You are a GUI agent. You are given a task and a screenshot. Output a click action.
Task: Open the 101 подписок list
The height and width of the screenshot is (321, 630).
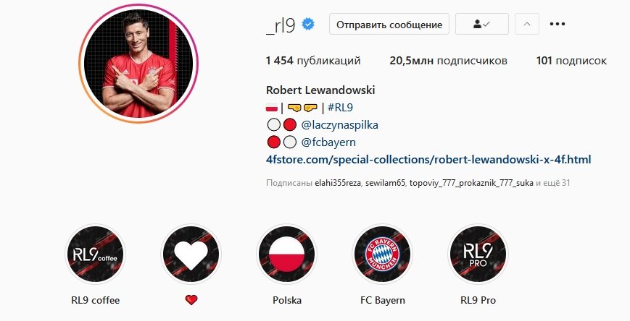pos(571,61)
